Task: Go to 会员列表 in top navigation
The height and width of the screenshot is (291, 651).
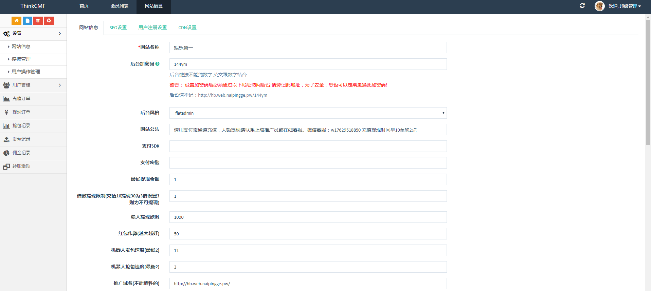Action: click(x=120, y=6)
